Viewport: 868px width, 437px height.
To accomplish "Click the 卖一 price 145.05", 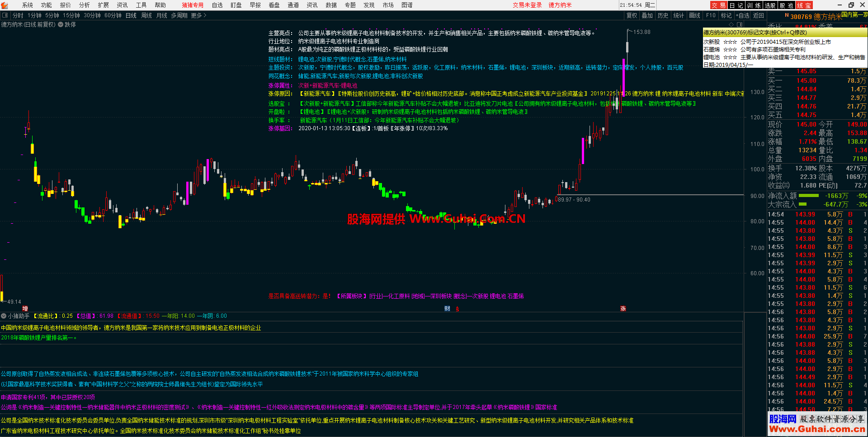I will click(x=807, y=71).
